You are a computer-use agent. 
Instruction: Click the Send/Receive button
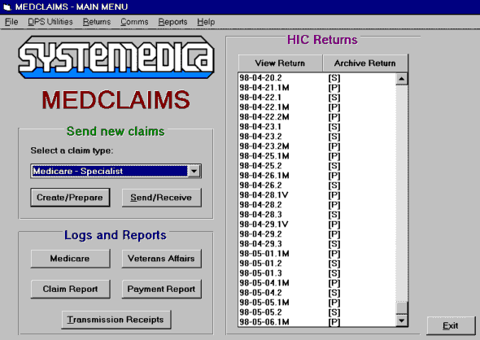pyautogui.click(x=161, y=198)
